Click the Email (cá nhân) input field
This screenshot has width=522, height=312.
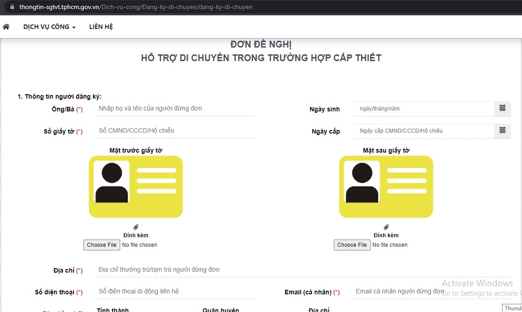pos(399,292)
